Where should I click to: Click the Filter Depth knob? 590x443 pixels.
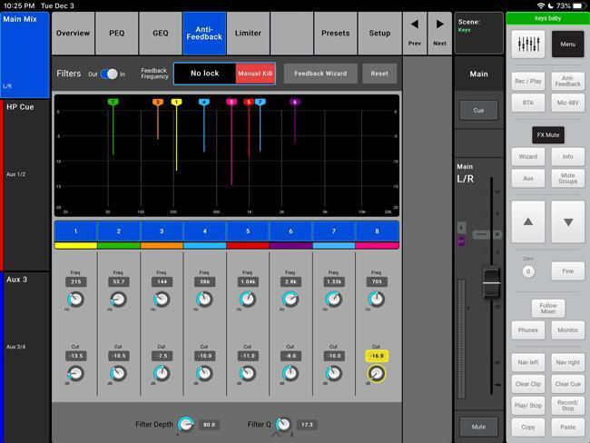pyautogui.click(x=186, y=425)
